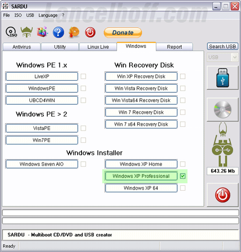Click the blue USB drive icon button
This screenshot has height=252, width=241.
tap(222, 78)
